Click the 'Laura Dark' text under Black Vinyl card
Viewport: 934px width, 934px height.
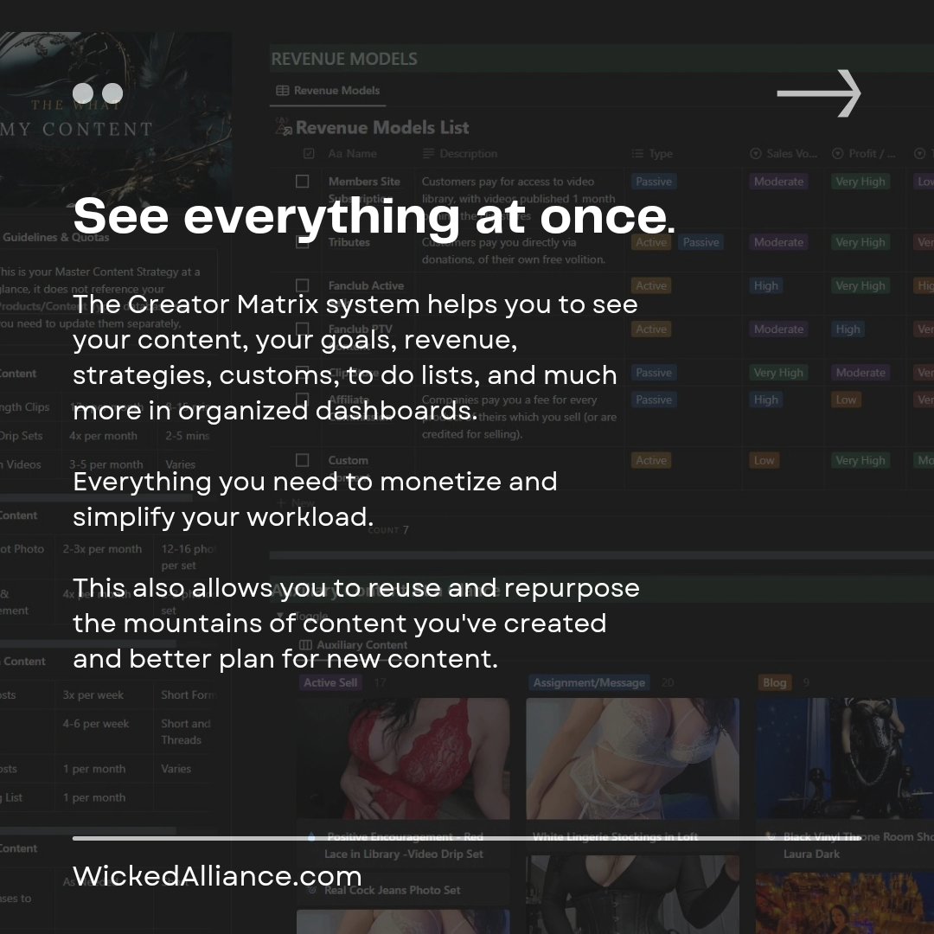coord(811,854)
